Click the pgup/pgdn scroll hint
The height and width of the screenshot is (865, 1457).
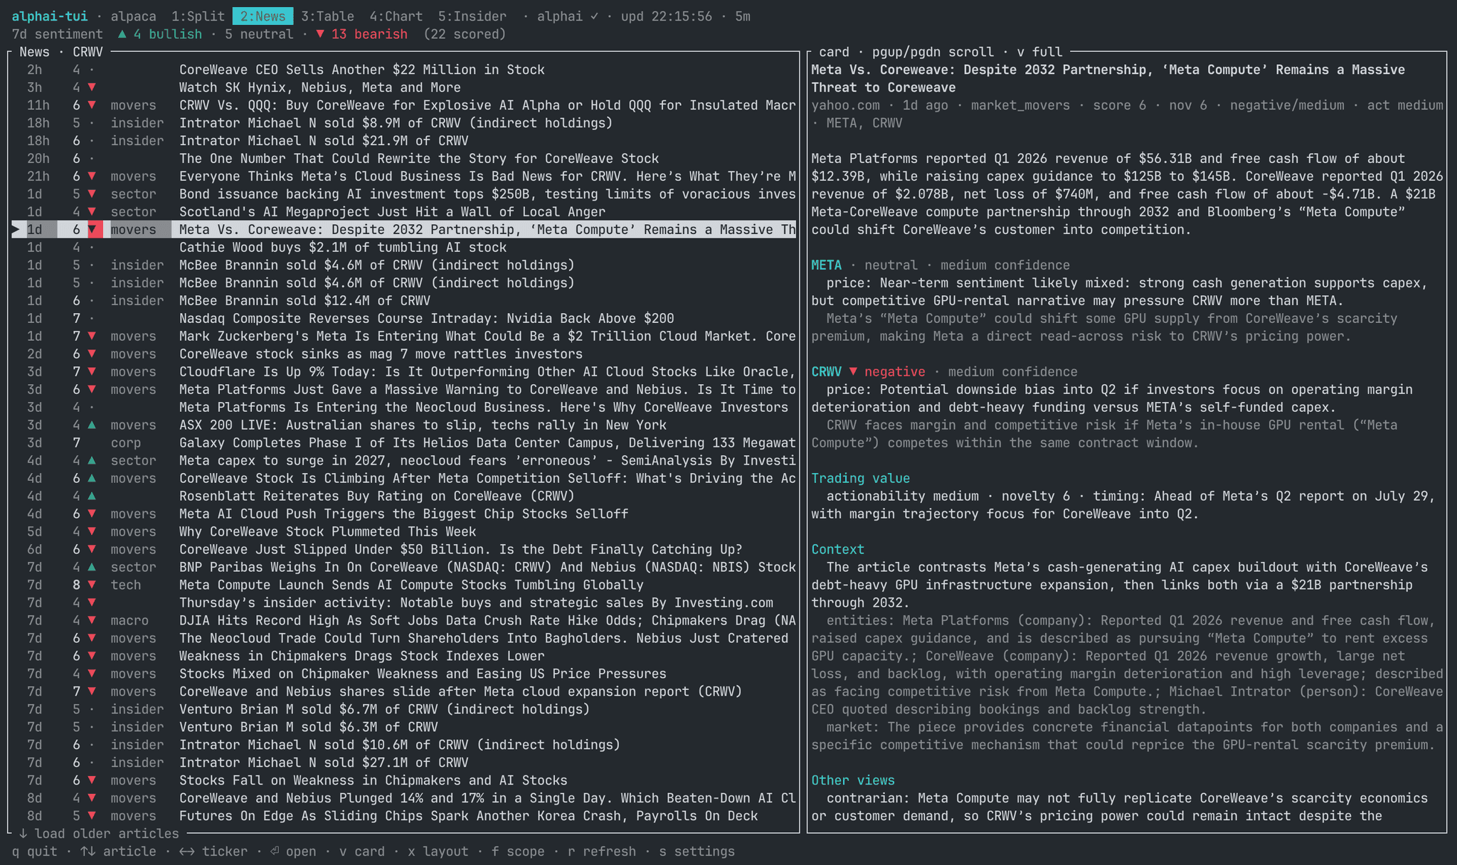pos(933,52)
